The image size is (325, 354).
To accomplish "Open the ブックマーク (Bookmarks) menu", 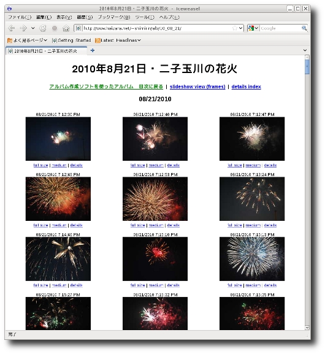I will coord(114,17).
